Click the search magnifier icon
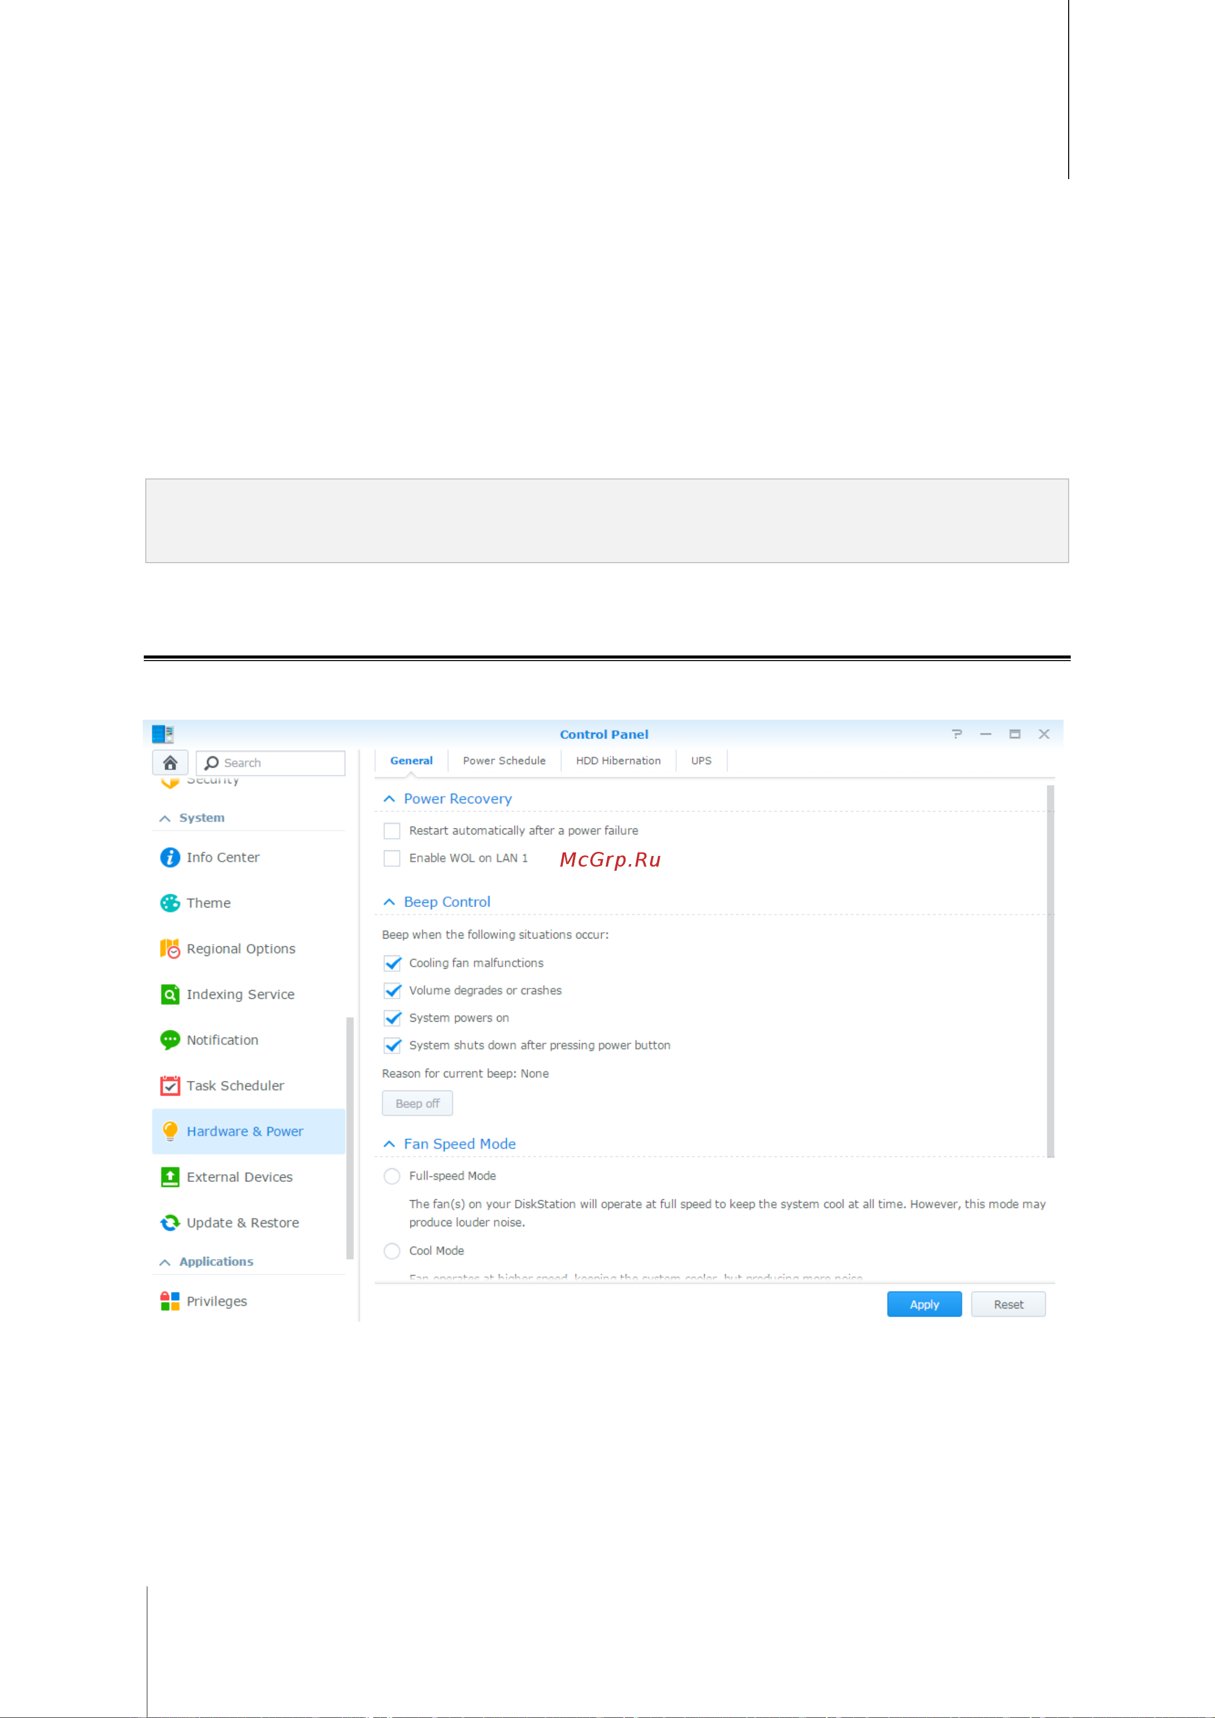This screenshot has width=1215, height=1718. 212,763
